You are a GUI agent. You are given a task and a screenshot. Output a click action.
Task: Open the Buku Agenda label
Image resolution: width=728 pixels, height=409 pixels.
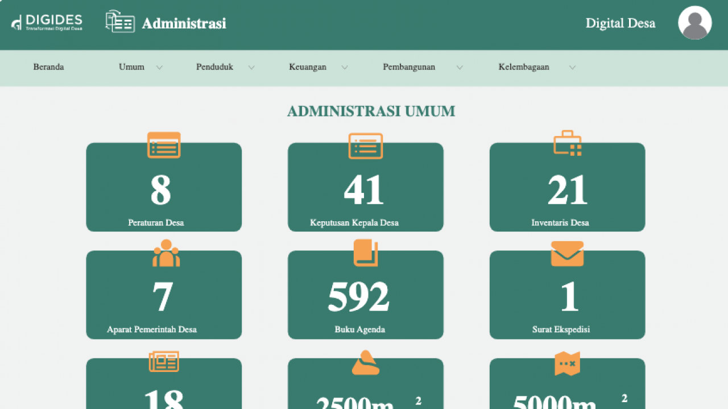359,329
